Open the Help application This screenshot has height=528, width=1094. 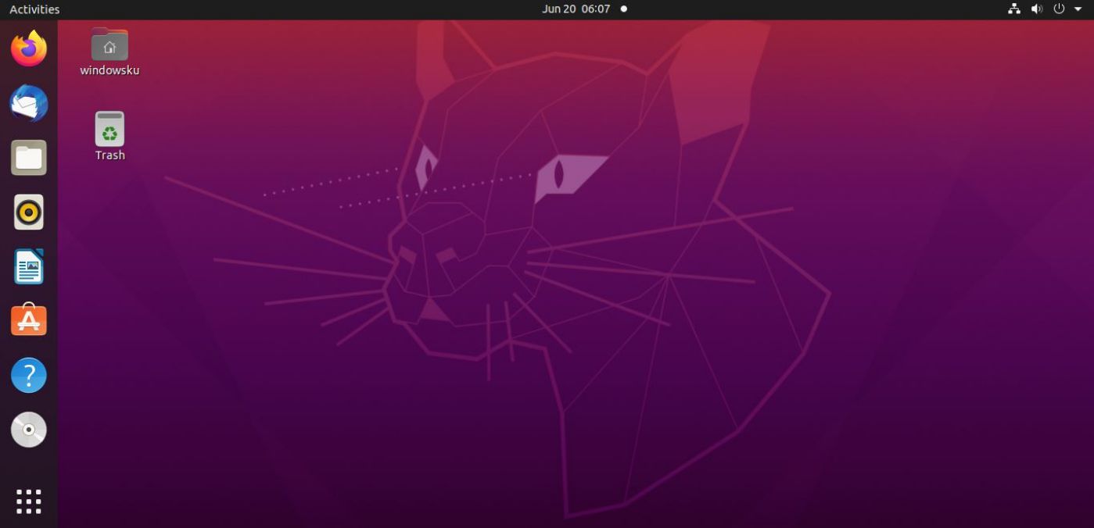[x=29, y=375]
